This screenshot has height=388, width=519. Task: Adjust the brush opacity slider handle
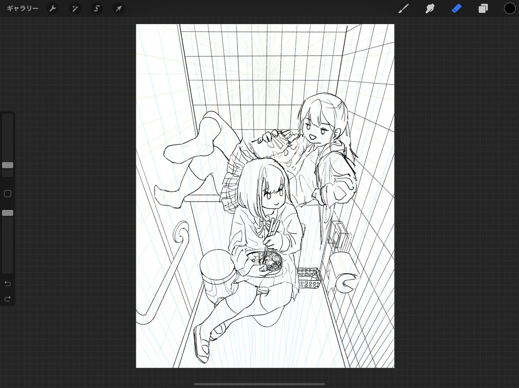tap(7, 213)
